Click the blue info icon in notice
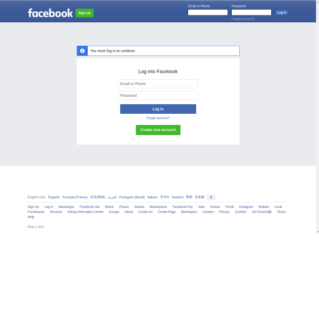The image size is (319, 319). tap(82, 51)
